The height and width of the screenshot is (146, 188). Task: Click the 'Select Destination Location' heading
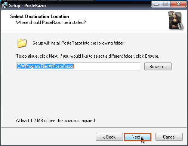point(40,16)
